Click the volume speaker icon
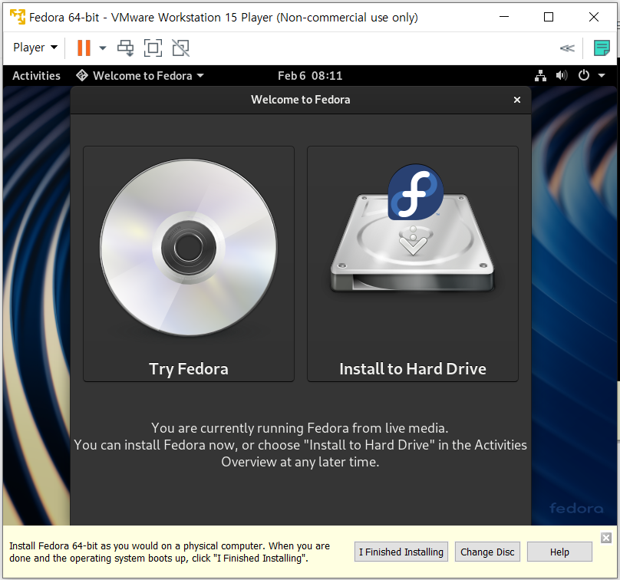 (x=562, y=75)
